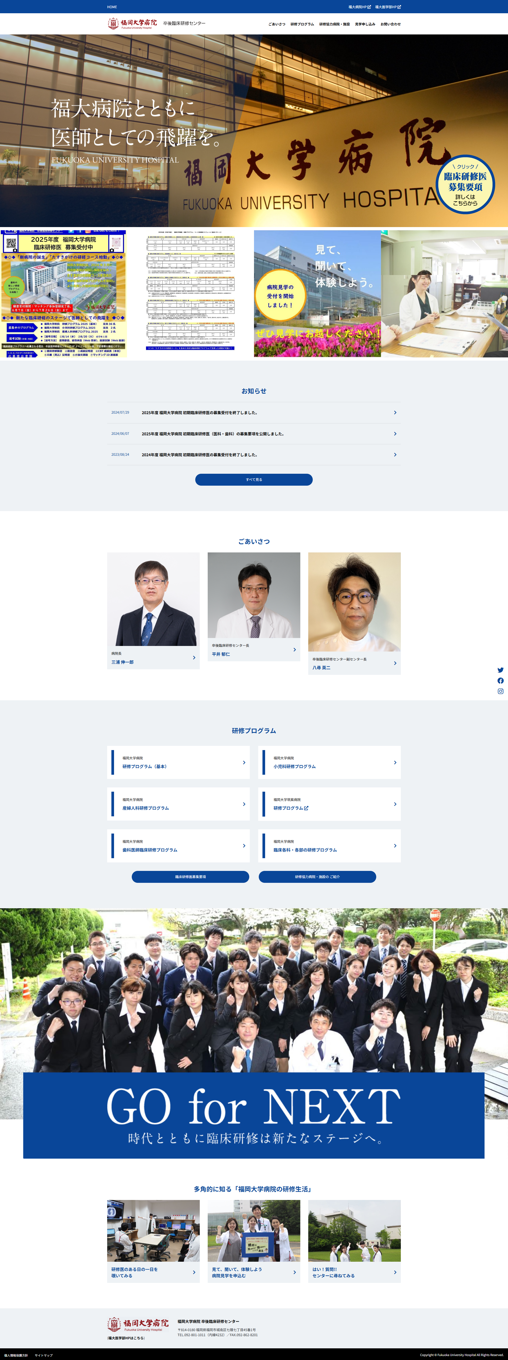Screen dimensions: 508x1360
Task: Open the 歯科医師臨床研修プログラム card
Action: pos(178,846)
